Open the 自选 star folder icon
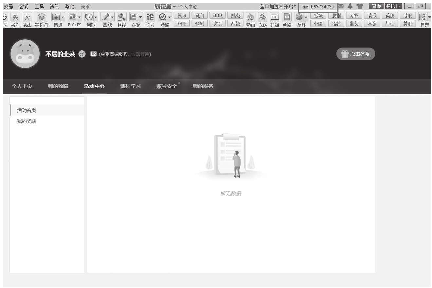This screenshot has width=432, height=288. coord(56,17)
